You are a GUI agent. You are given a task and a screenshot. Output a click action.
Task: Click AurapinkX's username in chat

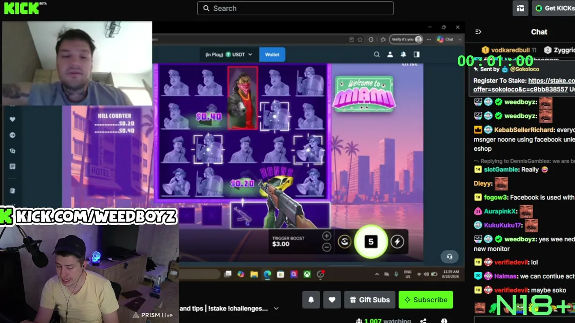point(500,211)
